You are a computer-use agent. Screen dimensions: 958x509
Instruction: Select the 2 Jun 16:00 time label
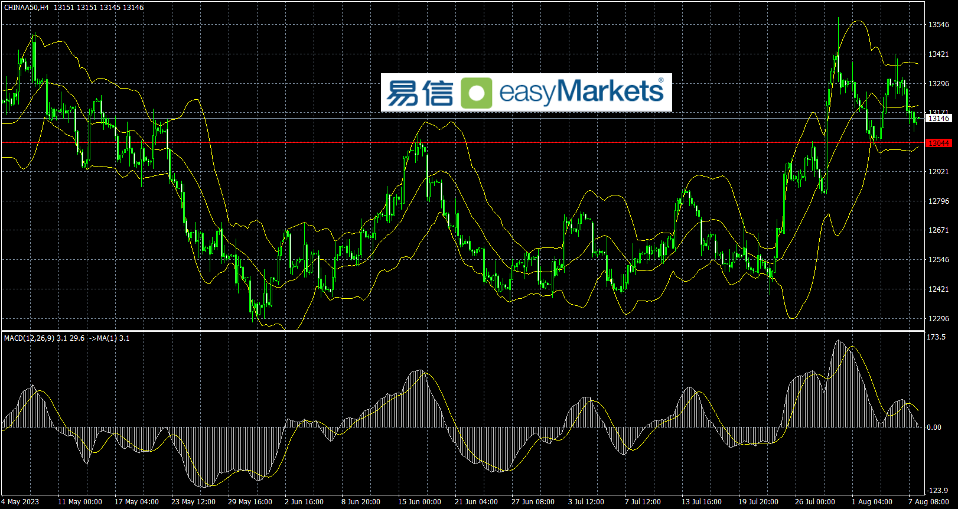[304, 502]
